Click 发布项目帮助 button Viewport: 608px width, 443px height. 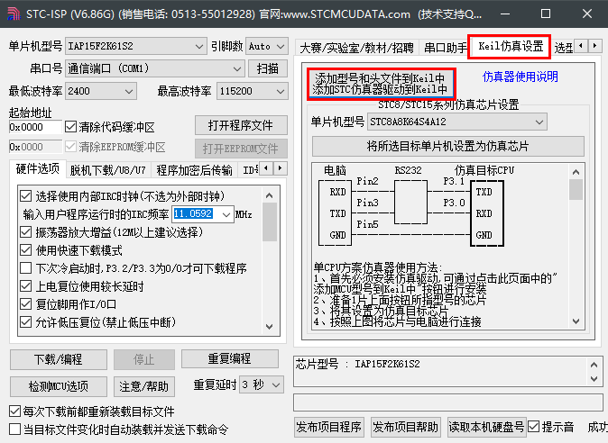point(406,427)
